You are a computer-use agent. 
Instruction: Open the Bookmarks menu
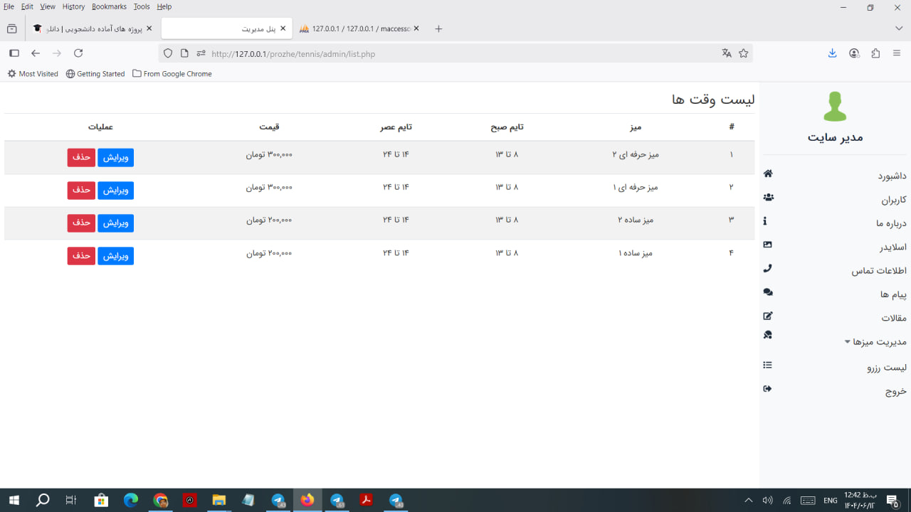pyautogui.click(x=109, y=6)
